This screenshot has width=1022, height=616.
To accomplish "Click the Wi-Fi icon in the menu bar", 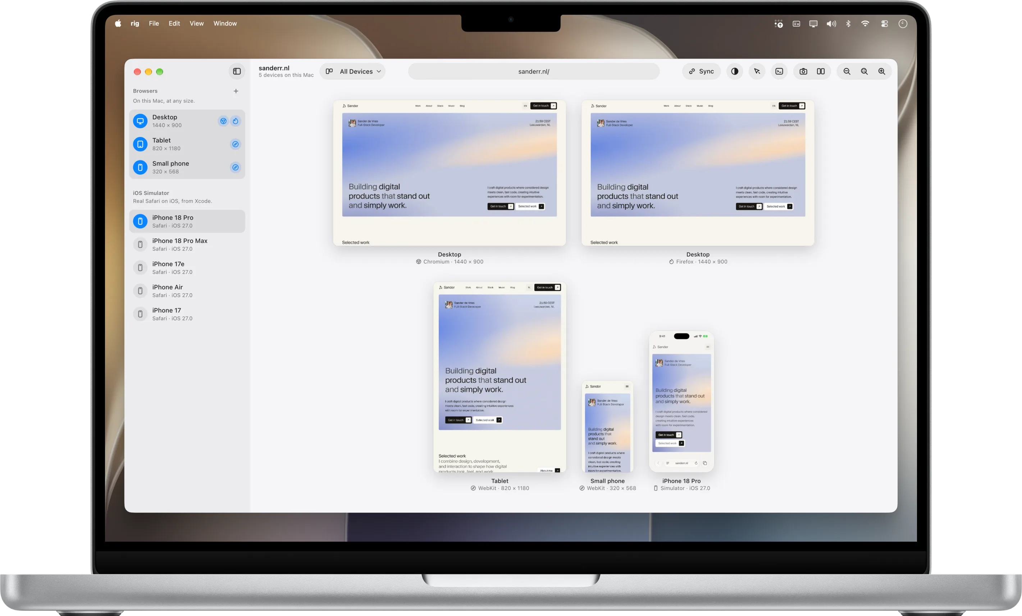I will (x=865, y=24).
